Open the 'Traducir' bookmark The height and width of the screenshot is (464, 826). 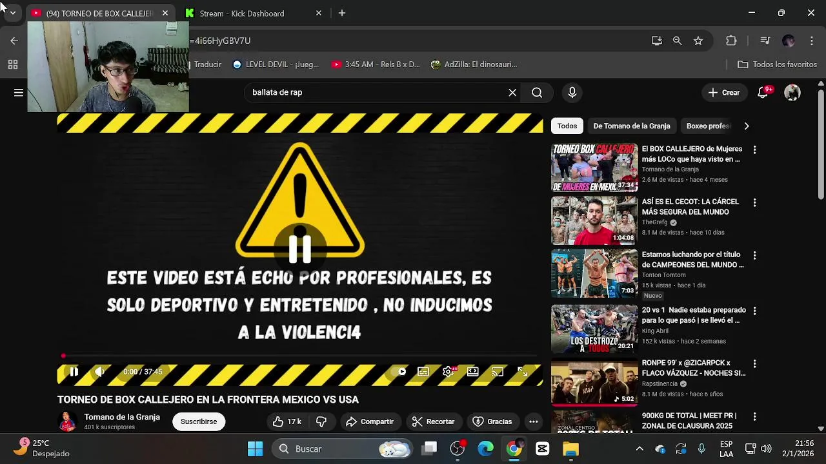pyautogui.click(x=206, y=64)
